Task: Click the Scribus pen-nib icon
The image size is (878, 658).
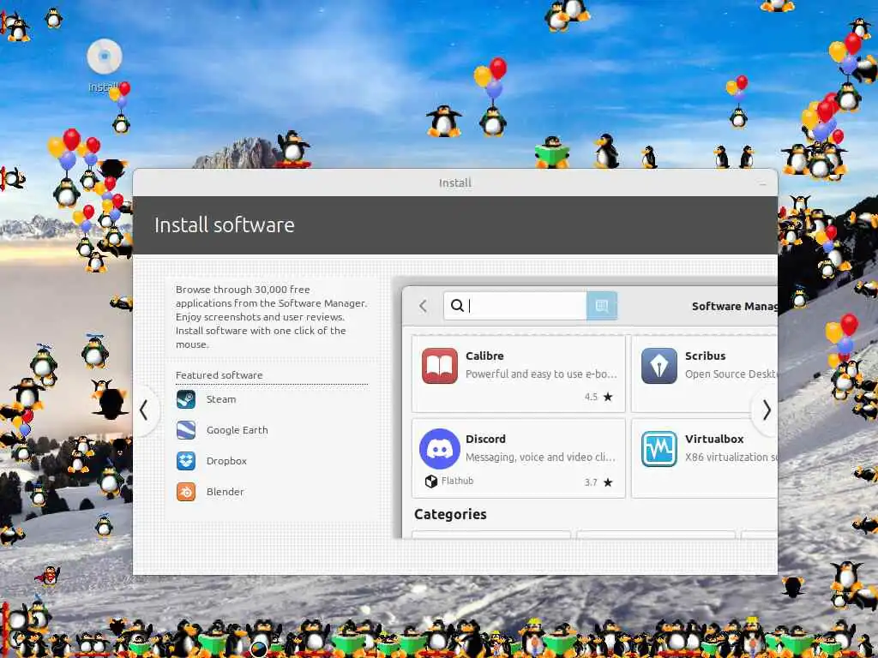Action: point(659,365)
